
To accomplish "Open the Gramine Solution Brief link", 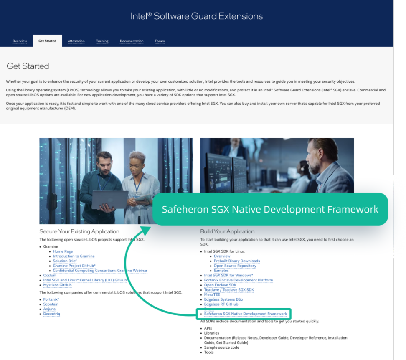I will click(65, 261).
